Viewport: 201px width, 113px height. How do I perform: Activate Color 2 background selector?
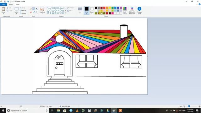tap(92, 10)
